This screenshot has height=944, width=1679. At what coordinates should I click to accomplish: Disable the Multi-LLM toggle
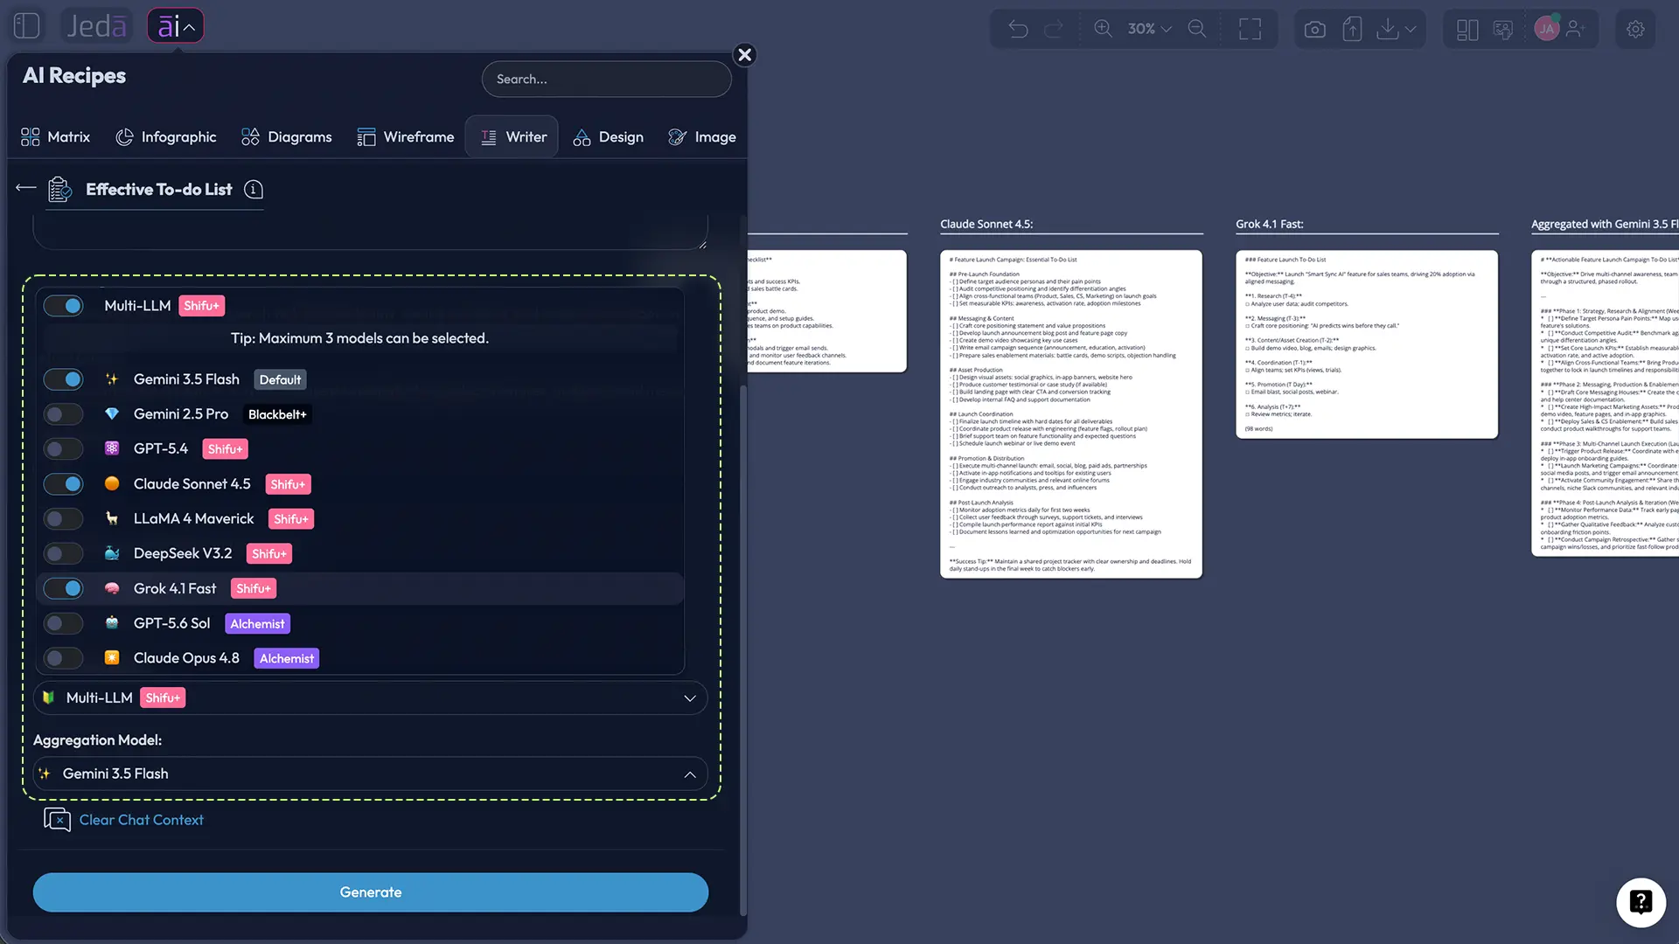64,306
